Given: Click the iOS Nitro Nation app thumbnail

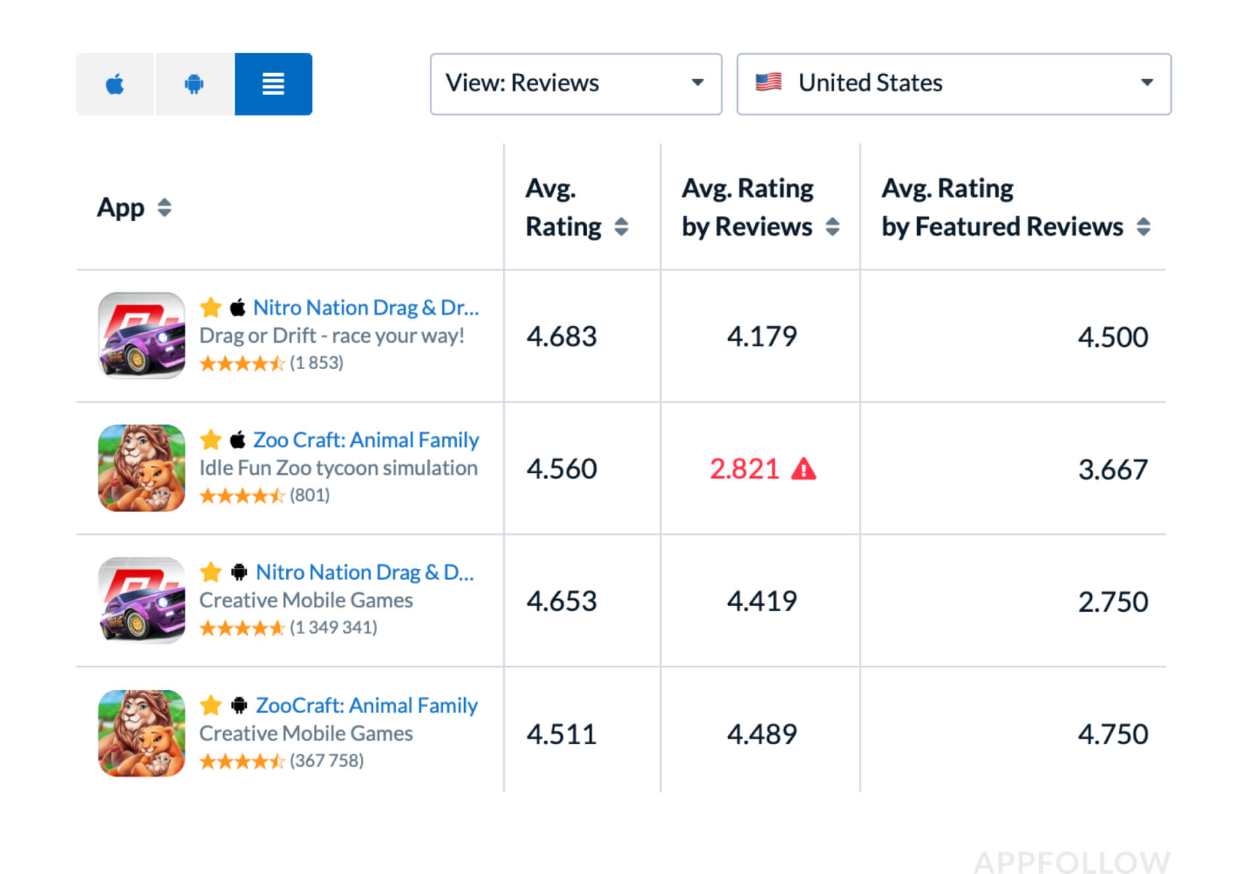Looking at the screenshot, I should coord(142,335).
